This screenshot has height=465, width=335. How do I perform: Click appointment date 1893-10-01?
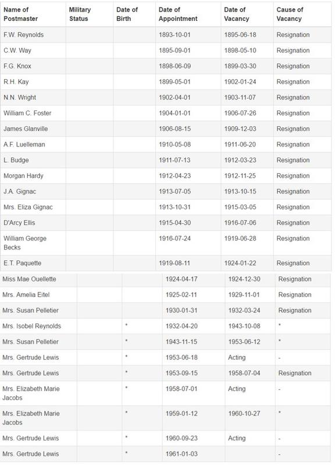(174, 35)
